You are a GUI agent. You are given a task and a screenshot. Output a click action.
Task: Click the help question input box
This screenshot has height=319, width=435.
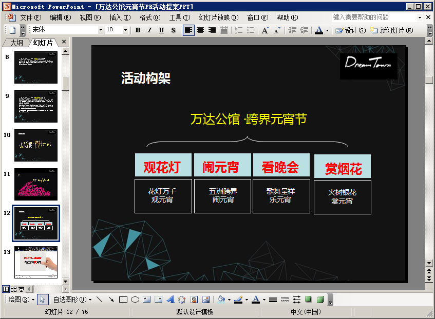[374, 17]
